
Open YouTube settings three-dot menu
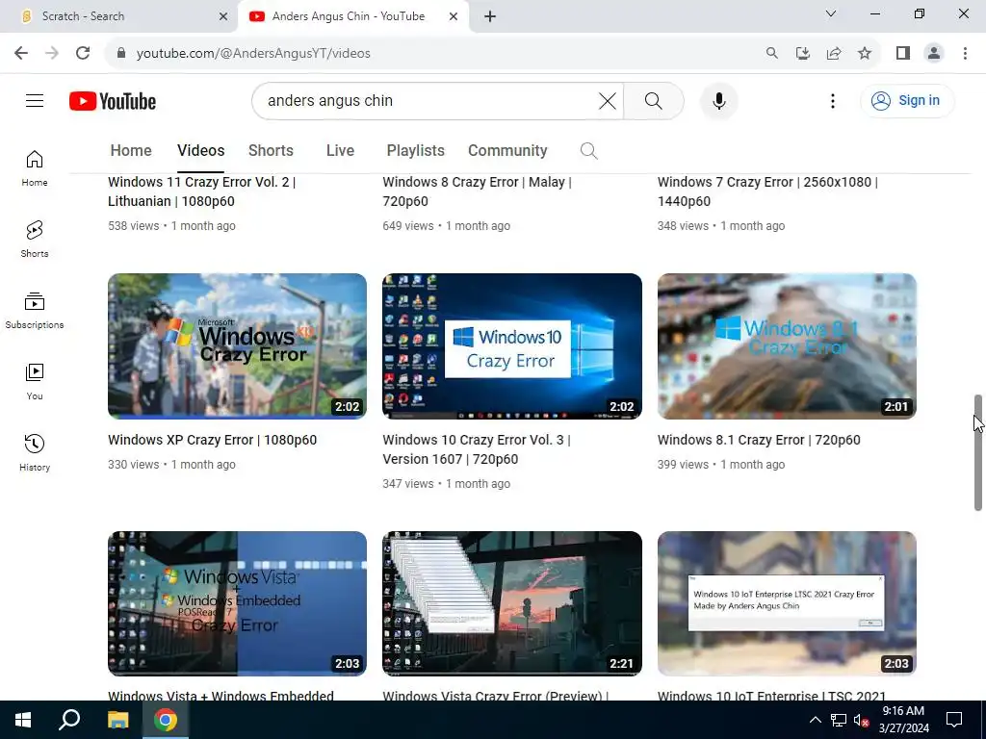[833, 100]
